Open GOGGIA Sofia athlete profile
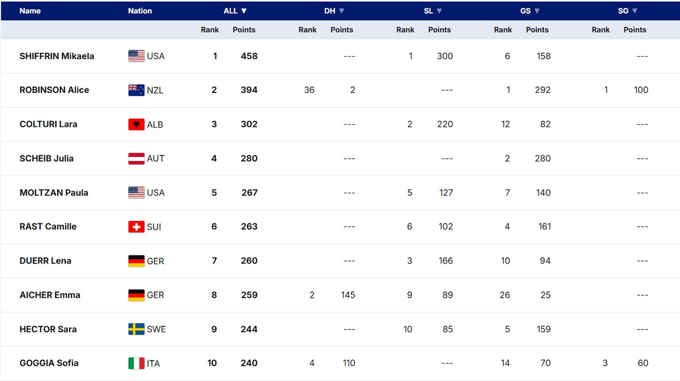 tap(49, 363)
